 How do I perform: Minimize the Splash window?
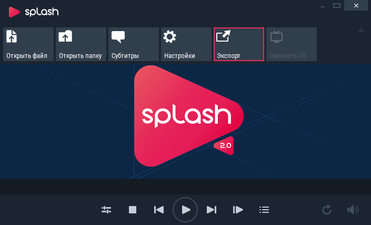[323, 6]
